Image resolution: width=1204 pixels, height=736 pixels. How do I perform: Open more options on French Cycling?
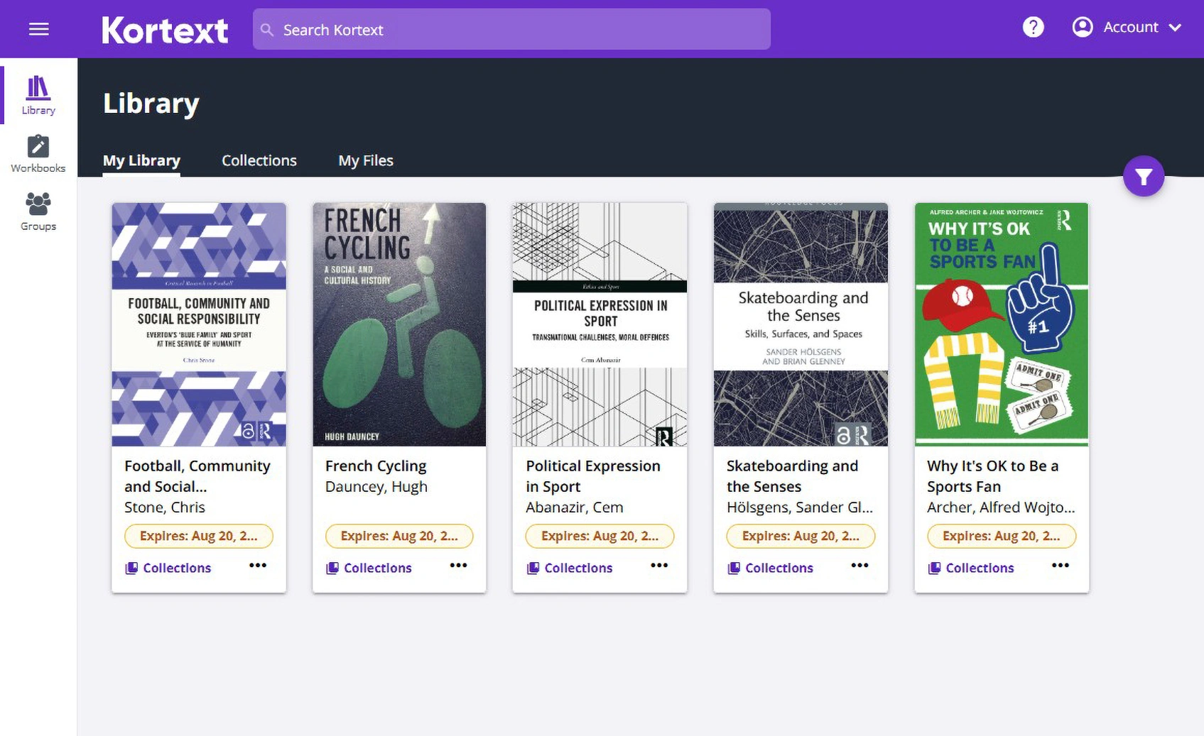[459, 566]
